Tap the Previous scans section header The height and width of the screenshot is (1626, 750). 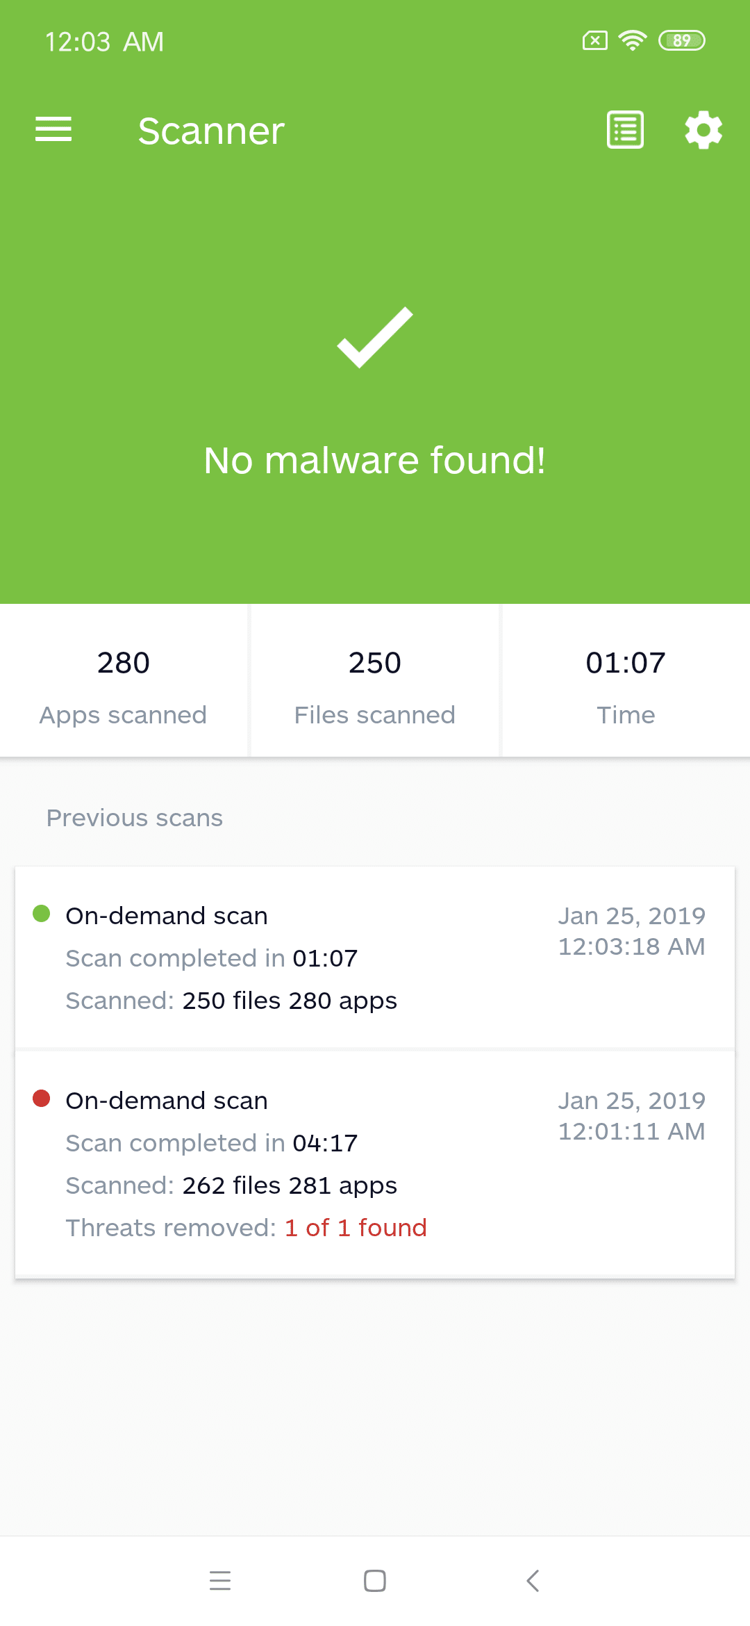point(135,818)
